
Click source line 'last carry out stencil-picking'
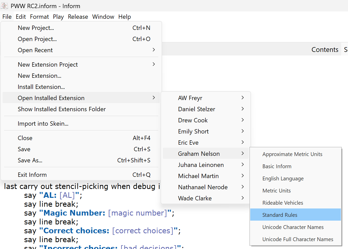[x=82, y=186]
